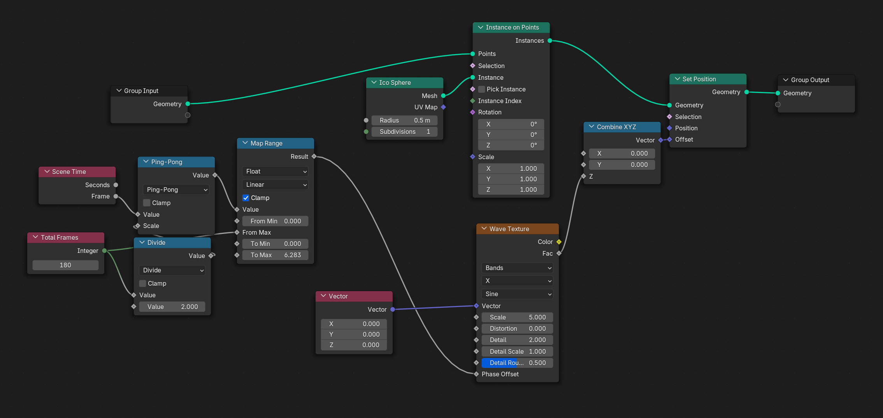883x418 pixels.
Task: Click the Subdivisions field in Ico Sphere
Action: point(405,132)
